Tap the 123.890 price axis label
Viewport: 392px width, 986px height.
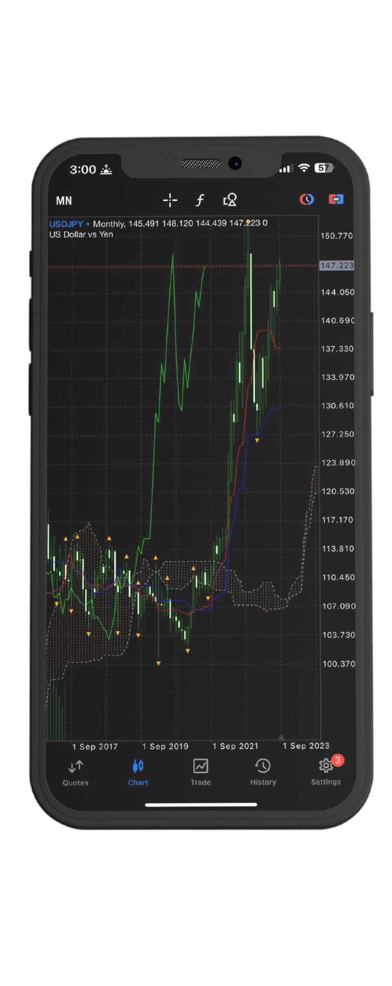[338, 463]
